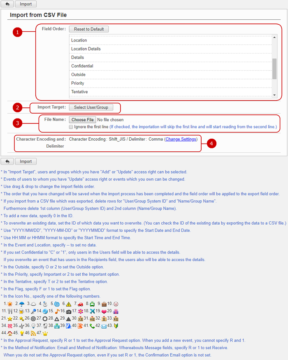Click the Change Settings link

[x=181, y=139]
